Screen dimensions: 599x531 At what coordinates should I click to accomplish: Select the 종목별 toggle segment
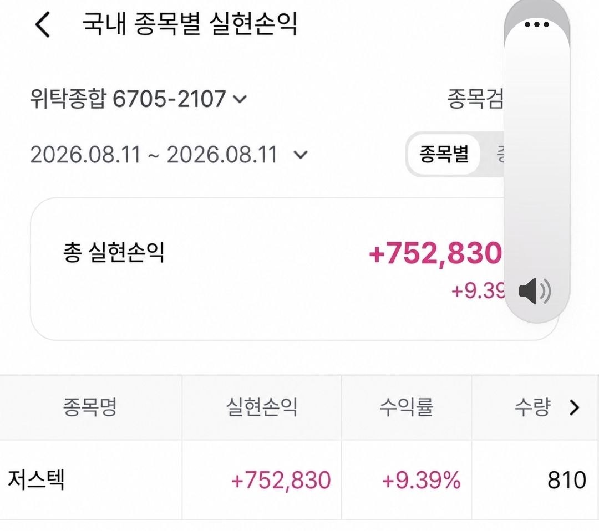[444, 154]
